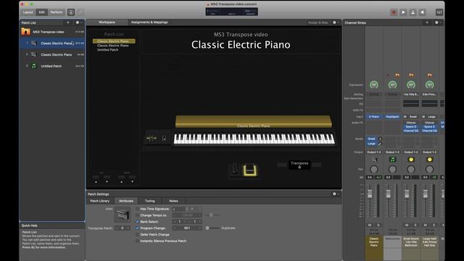Click the Assign & Map button
This screenshot has width=464, height=261.
tap(318, 22)
